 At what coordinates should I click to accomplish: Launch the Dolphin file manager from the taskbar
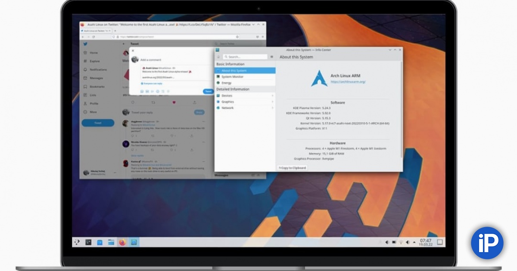[111, 242]
